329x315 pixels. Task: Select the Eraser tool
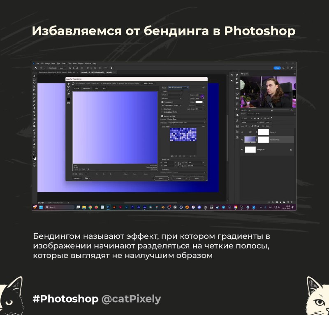[x=34, y=116]
